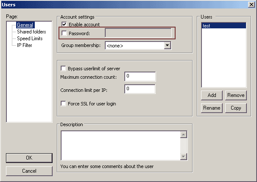Remove the selected user
This screenshot has width=257, height=182.
[236, 95]
